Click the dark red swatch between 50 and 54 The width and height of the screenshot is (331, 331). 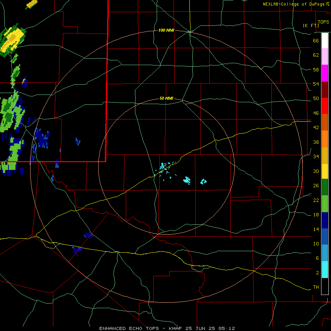click(x=325, y=90)
